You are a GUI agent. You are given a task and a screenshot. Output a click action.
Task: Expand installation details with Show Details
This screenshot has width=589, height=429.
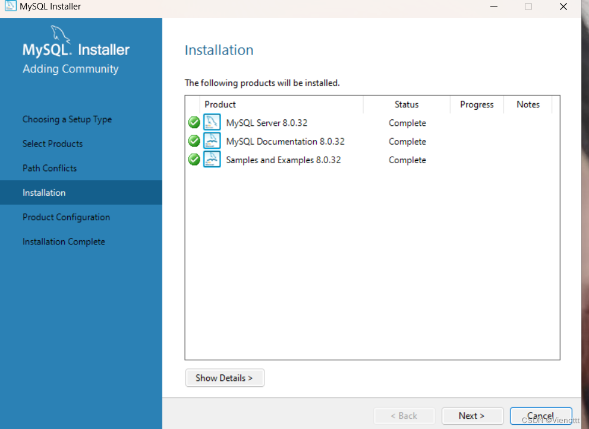[x=225, y=378]
